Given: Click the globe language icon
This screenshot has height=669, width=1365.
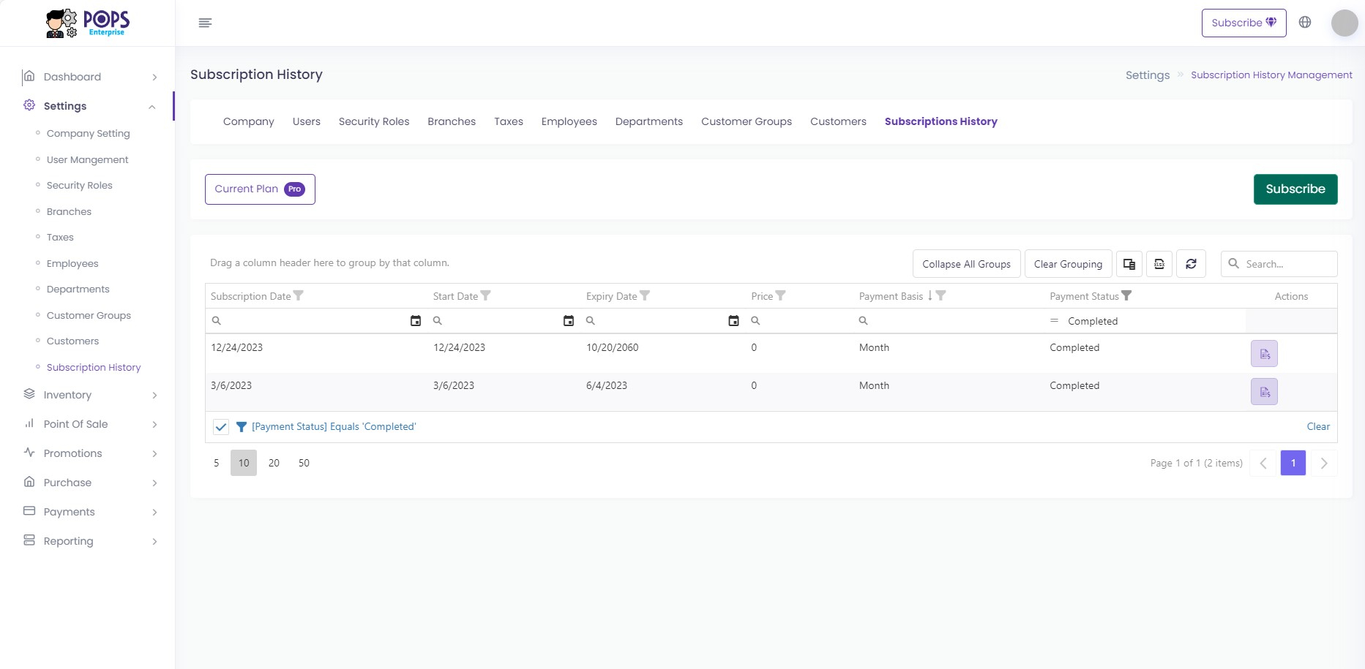Looking at the screenshot, I should (1305, 23).
